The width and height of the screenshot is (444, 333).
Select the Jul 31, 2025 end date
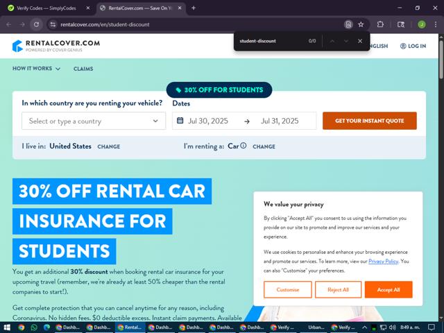[x=280, y=121]
